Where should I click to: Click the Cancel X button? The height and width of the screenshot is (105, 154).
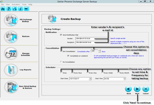tap(146, 89)
